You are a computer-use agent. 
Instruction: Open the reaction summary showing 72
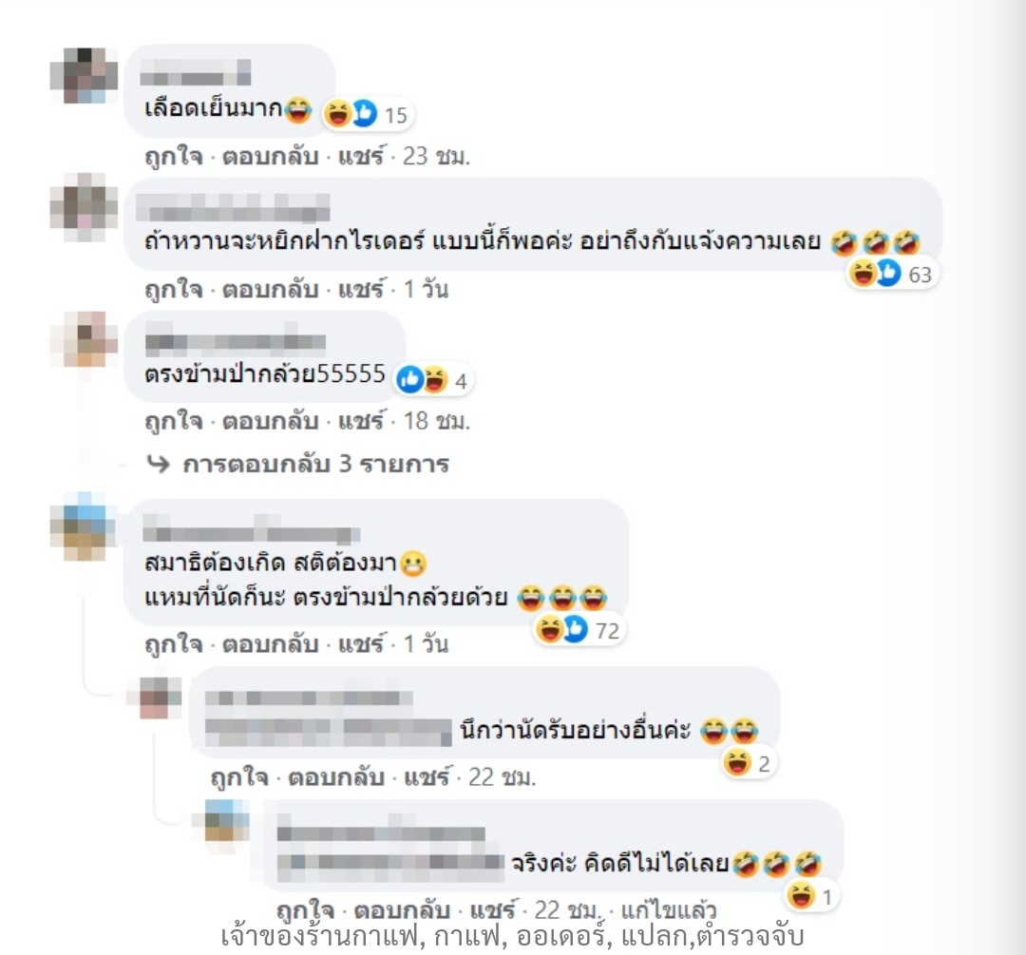(579, 630)
